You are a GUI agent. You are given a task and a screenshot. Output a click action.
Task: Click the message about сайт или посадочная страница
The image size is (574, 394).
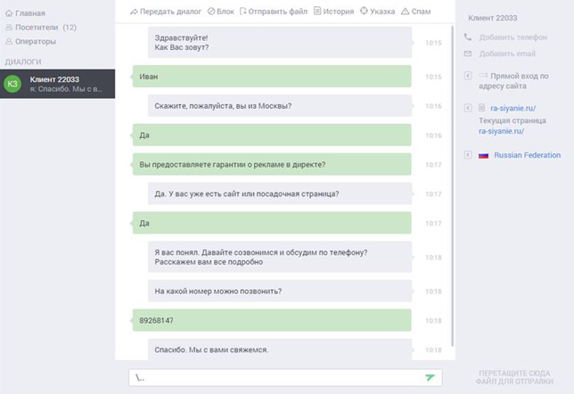click(280, 193)
